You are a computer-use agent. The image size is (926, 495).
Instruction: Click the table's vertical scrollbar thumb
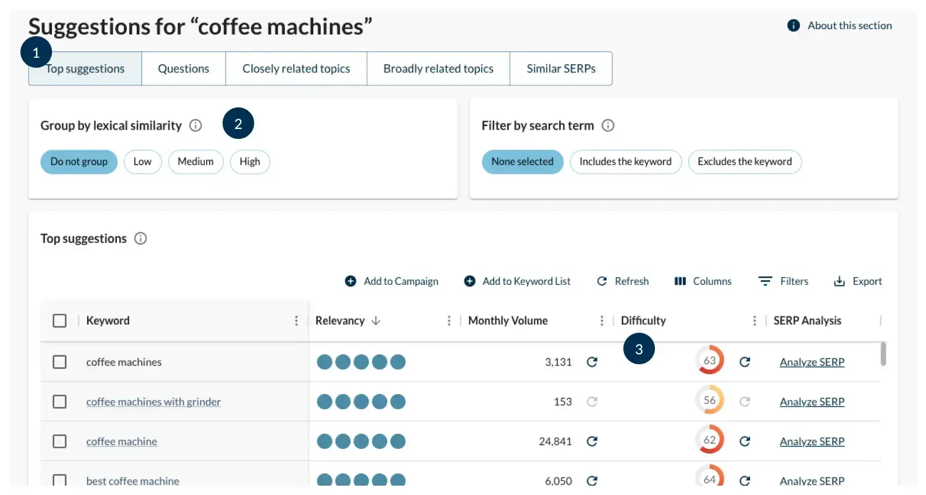(x=883, y=354)
